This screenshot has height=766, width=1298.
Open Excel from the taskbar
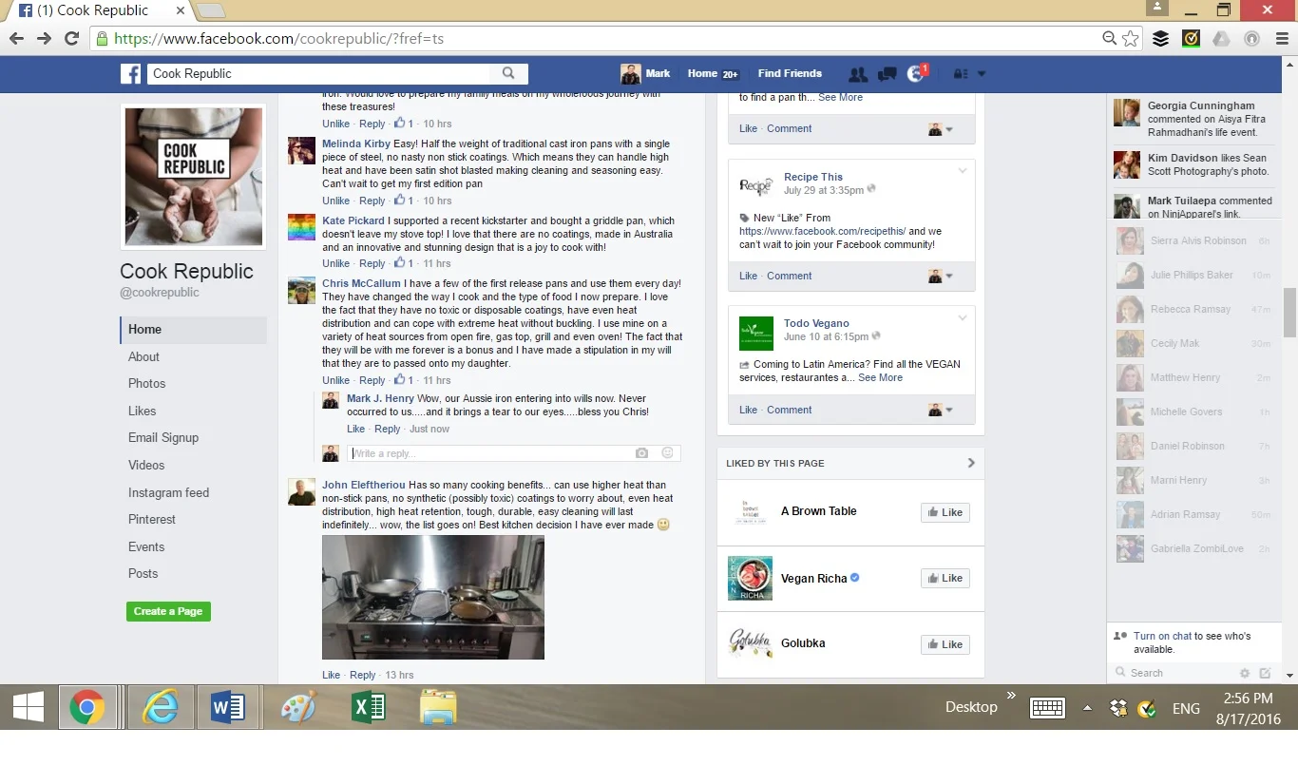(367, 708)
